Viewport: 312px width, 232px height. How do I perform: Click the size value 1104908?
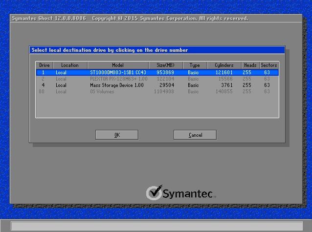click(x=164, y=92)
